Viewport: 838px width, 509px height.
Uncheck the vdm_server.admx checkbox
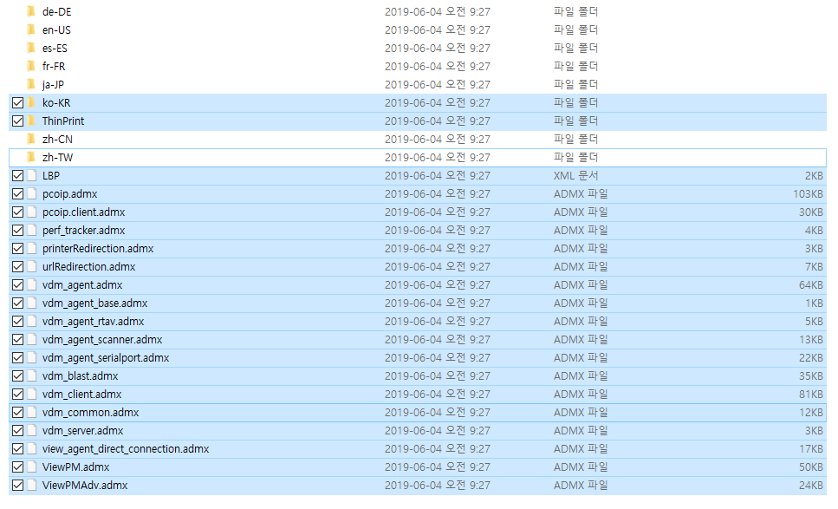(x=17, y=430)
